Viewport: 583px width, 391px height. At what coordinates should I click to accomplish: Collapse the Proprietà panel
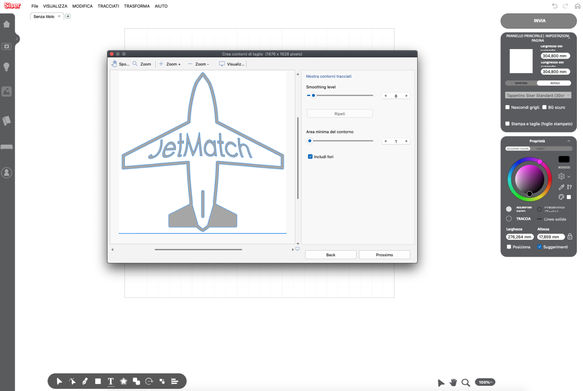coord(569,141)
